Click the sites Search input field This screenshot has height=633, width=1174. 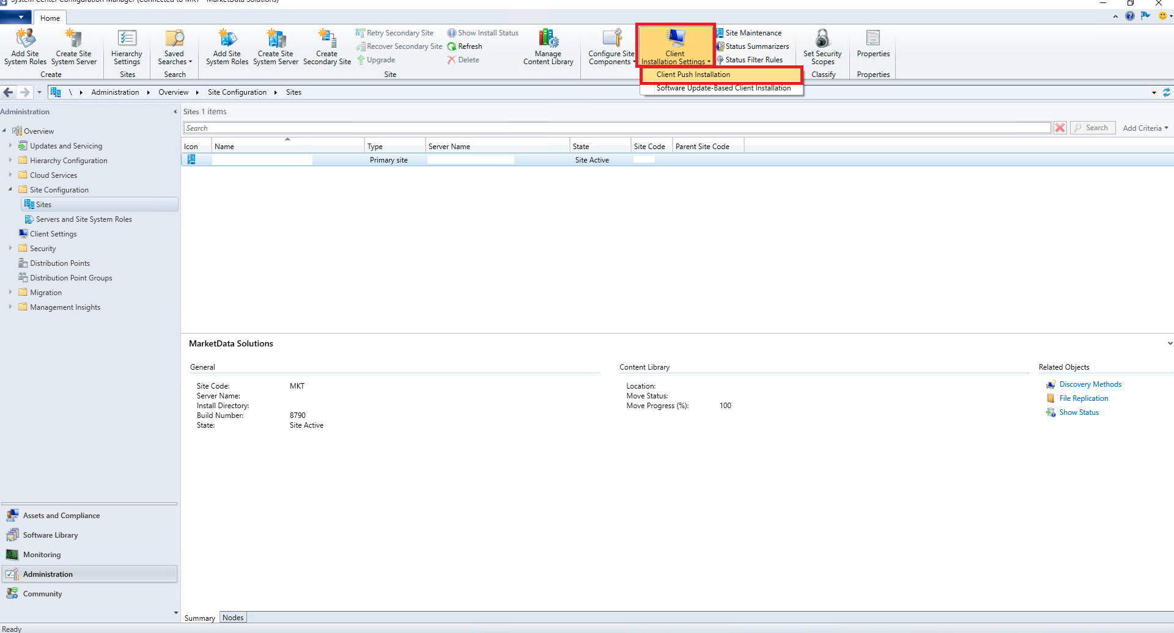point(617,128)
